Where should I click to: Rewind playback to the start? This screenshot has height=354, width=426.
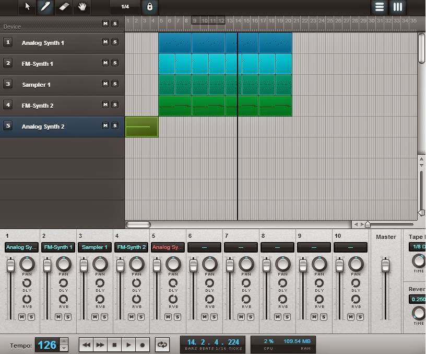click(x=87, y=345)
